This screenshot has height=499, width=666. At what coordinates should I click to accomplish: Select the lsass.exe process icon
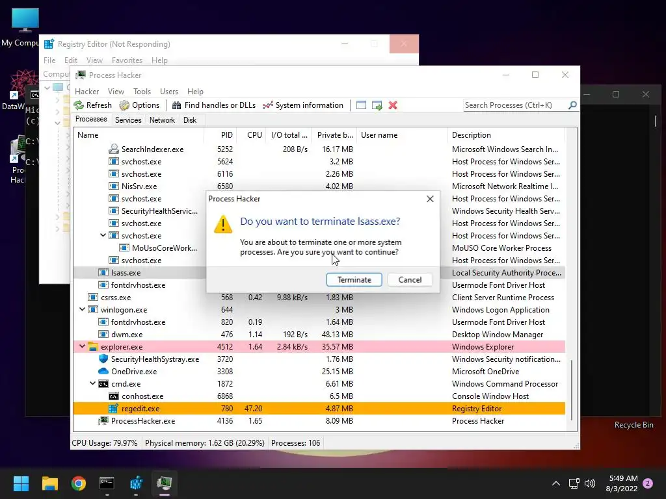pos(103,272)
